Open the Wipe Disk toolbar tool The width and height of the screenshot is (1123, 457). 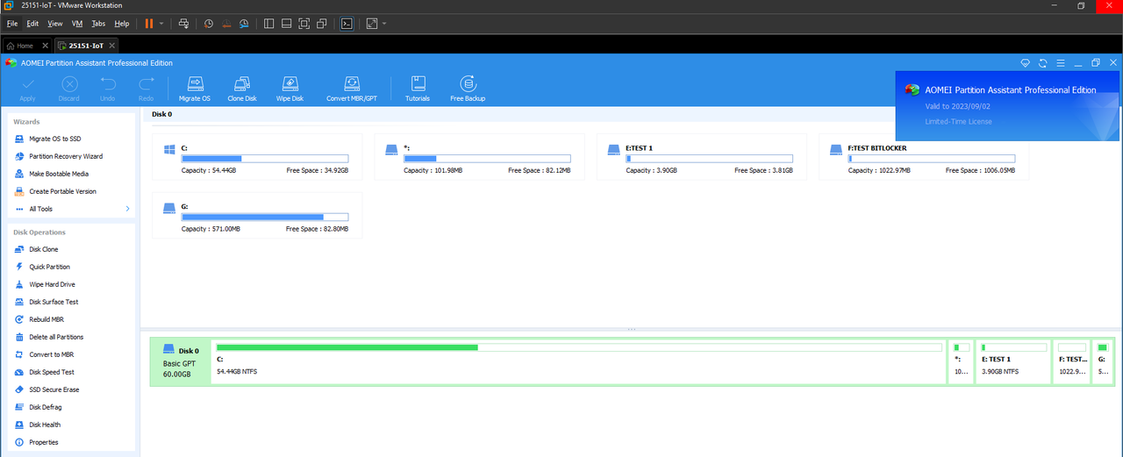290,88
